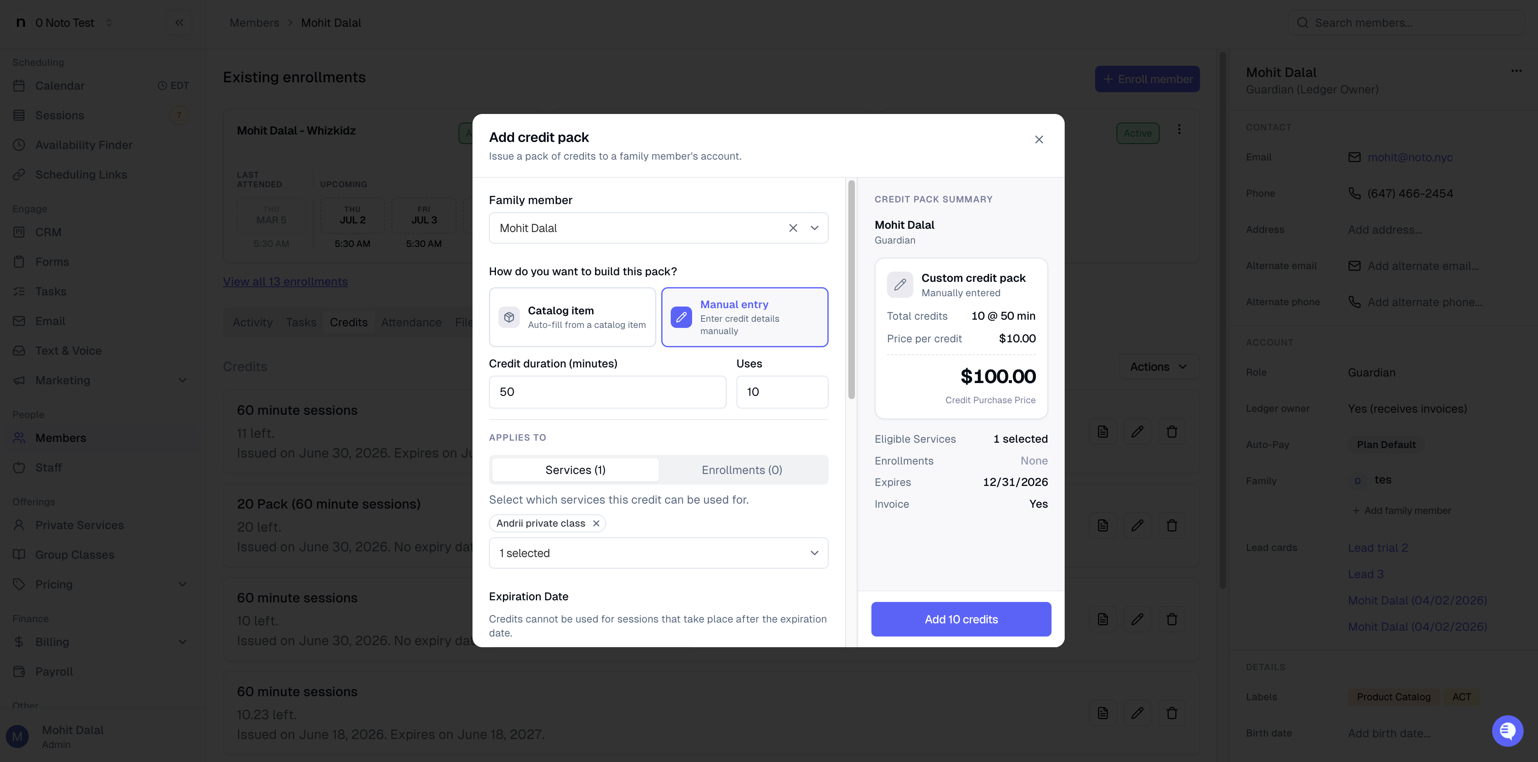Click the chat support bubble icon
This screenshot has width=1538, height=762.
1507,730
